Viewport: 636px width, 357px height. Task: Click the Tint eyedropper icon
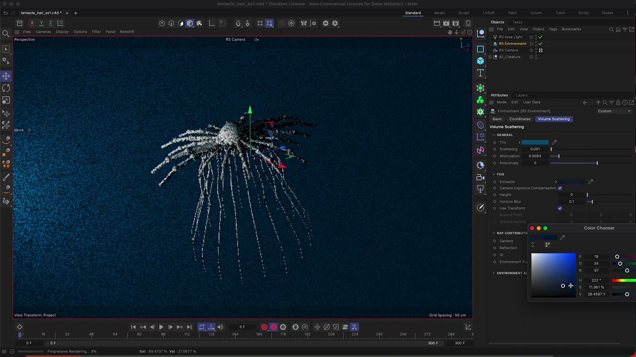(554, 142)
